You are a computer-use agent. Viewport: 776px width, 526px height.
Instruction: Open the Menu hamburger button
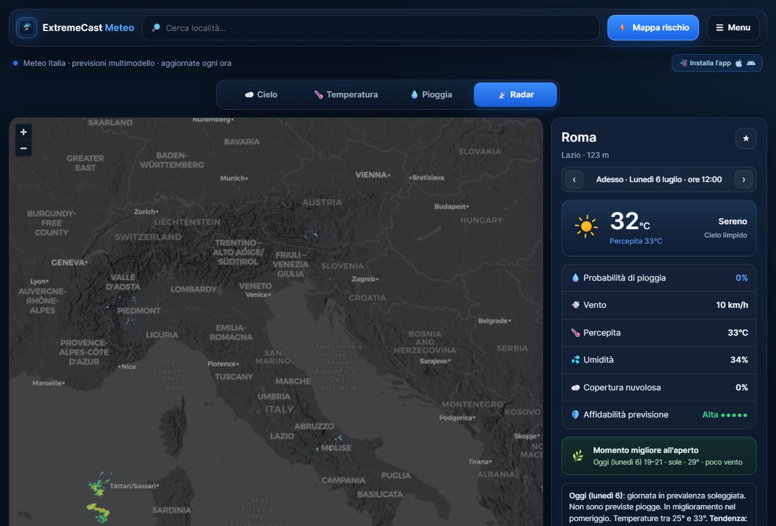pos(733,27)
